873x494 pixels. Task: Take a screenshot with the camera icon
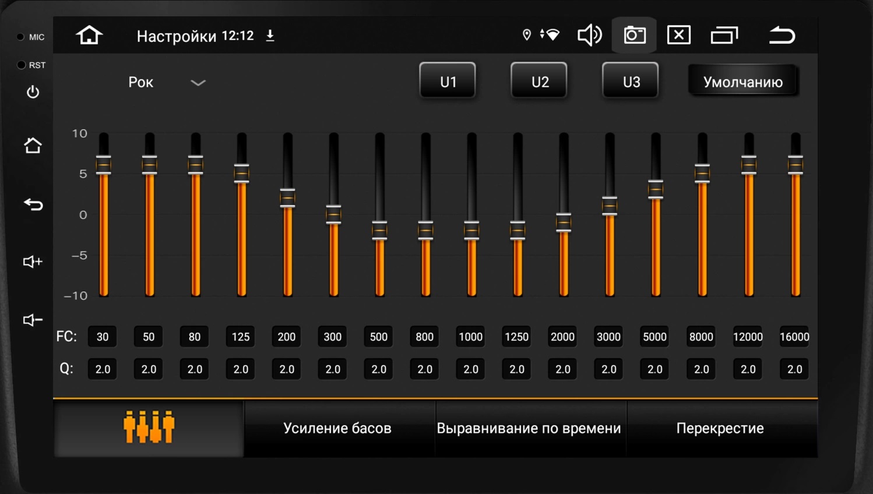click(x=633, y=35)
